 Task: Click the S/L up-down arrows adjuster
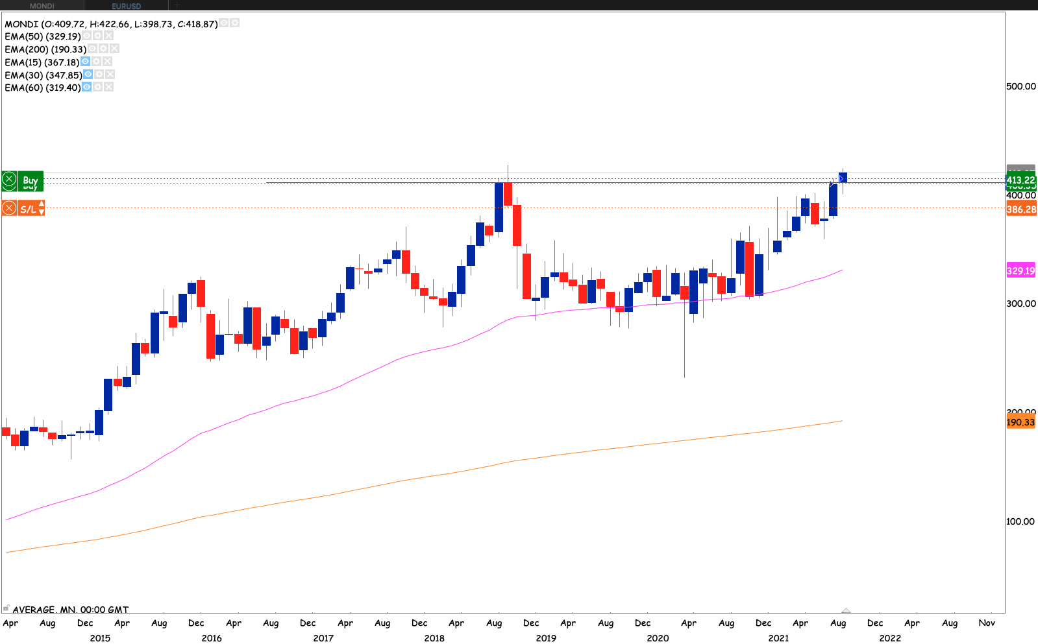(42, 208)
